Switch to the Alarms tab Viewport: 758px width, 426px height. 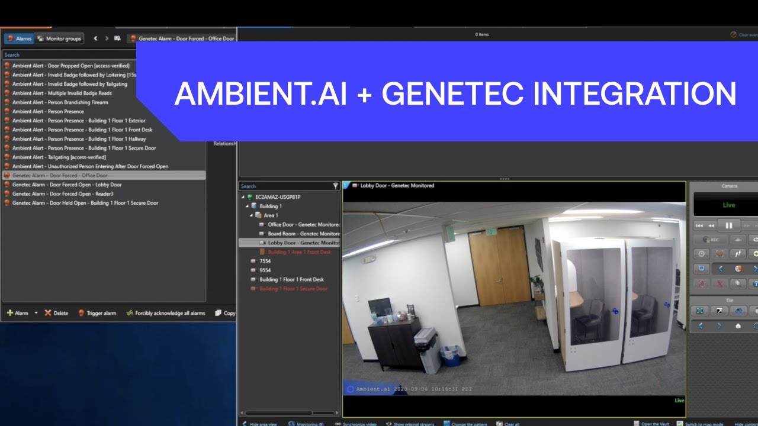(19, 38)
